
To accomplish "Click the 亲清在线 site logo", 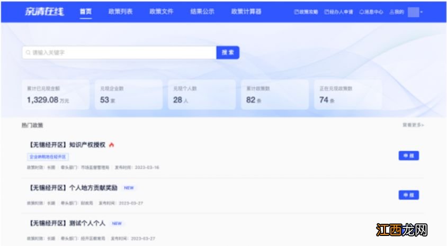I will (x=44, y=12).
